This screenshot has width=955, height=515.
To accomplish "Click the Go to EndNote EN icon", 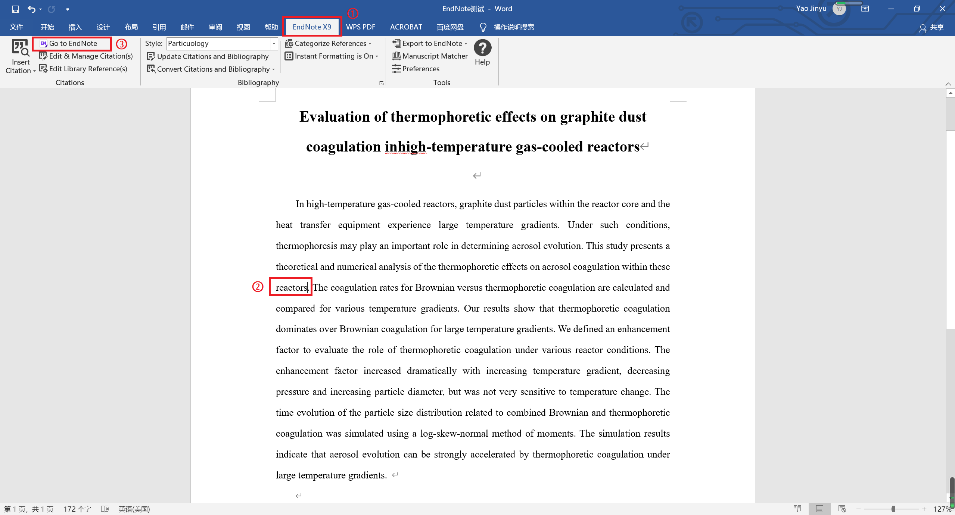I will [x=44, y=43].
